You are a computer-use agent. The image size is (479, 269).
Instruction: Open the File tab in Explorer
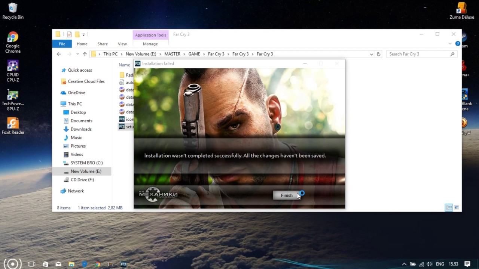coord(62,44)
